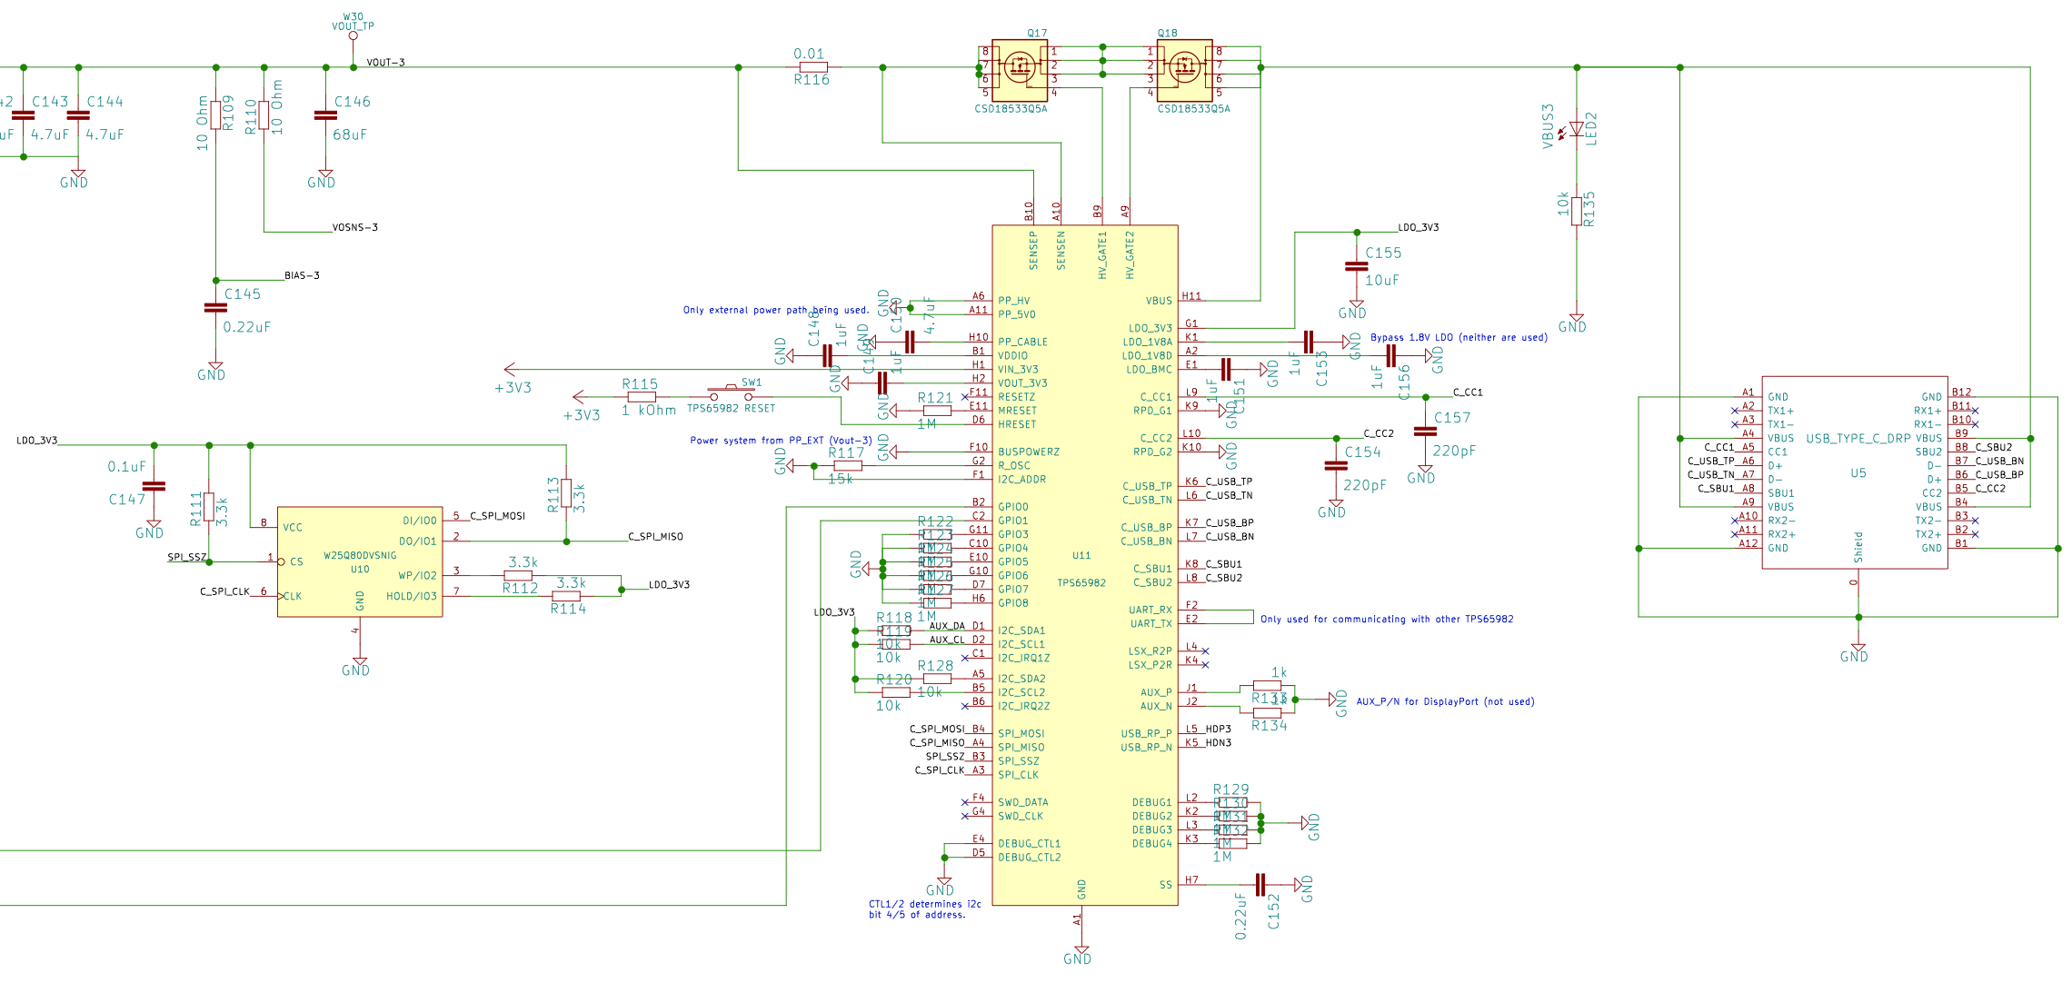Select the C147 0.1uF capacitor symbol
The image size is (2072, 983).
point(154,486)
